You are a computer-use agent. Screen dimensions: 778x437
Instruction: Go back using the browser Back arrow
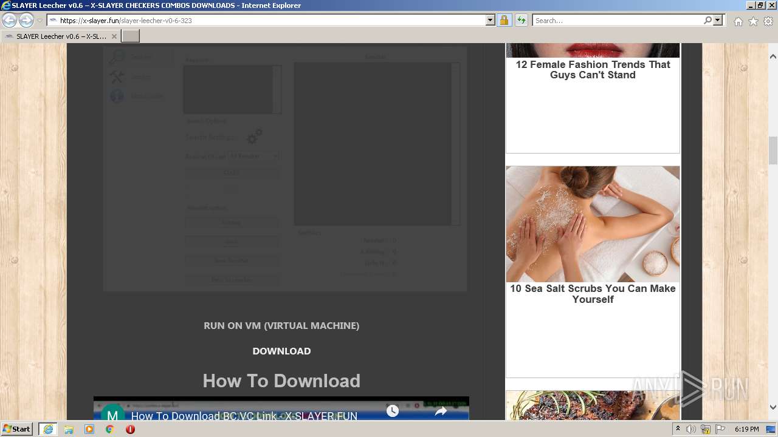coord(10,21)
